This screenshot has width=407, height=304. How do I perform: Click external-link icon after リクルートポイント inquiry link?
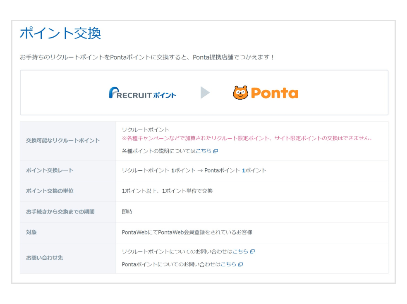point(252,251)
